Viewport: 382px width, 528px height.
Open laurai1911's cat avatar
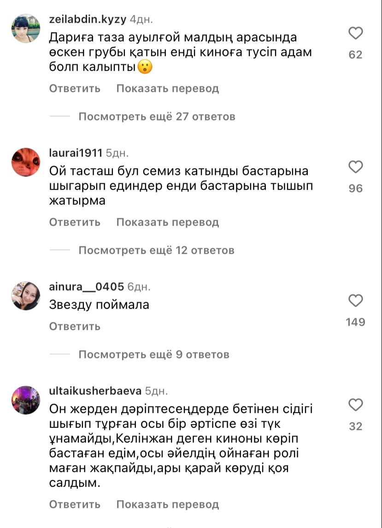[x=26, y=162]
